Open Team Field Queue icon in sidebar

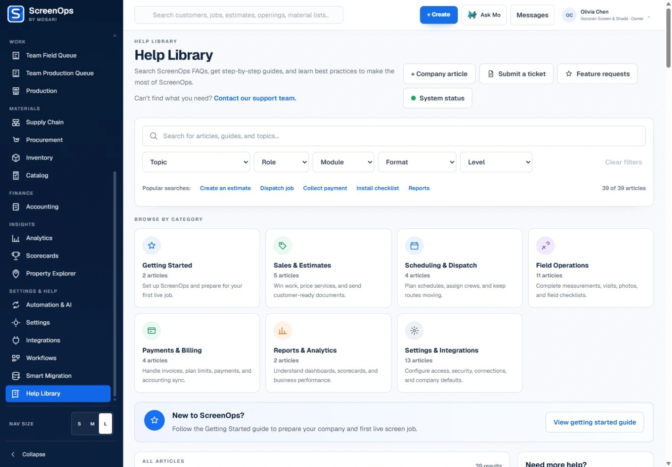click(x=16, y=56)
